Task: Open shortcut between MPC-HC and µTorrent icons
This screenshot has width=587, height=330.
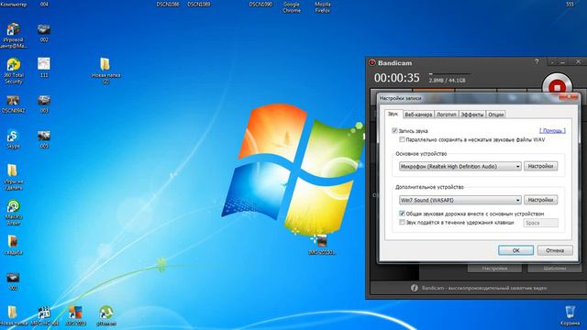Action: pos(75,315)
